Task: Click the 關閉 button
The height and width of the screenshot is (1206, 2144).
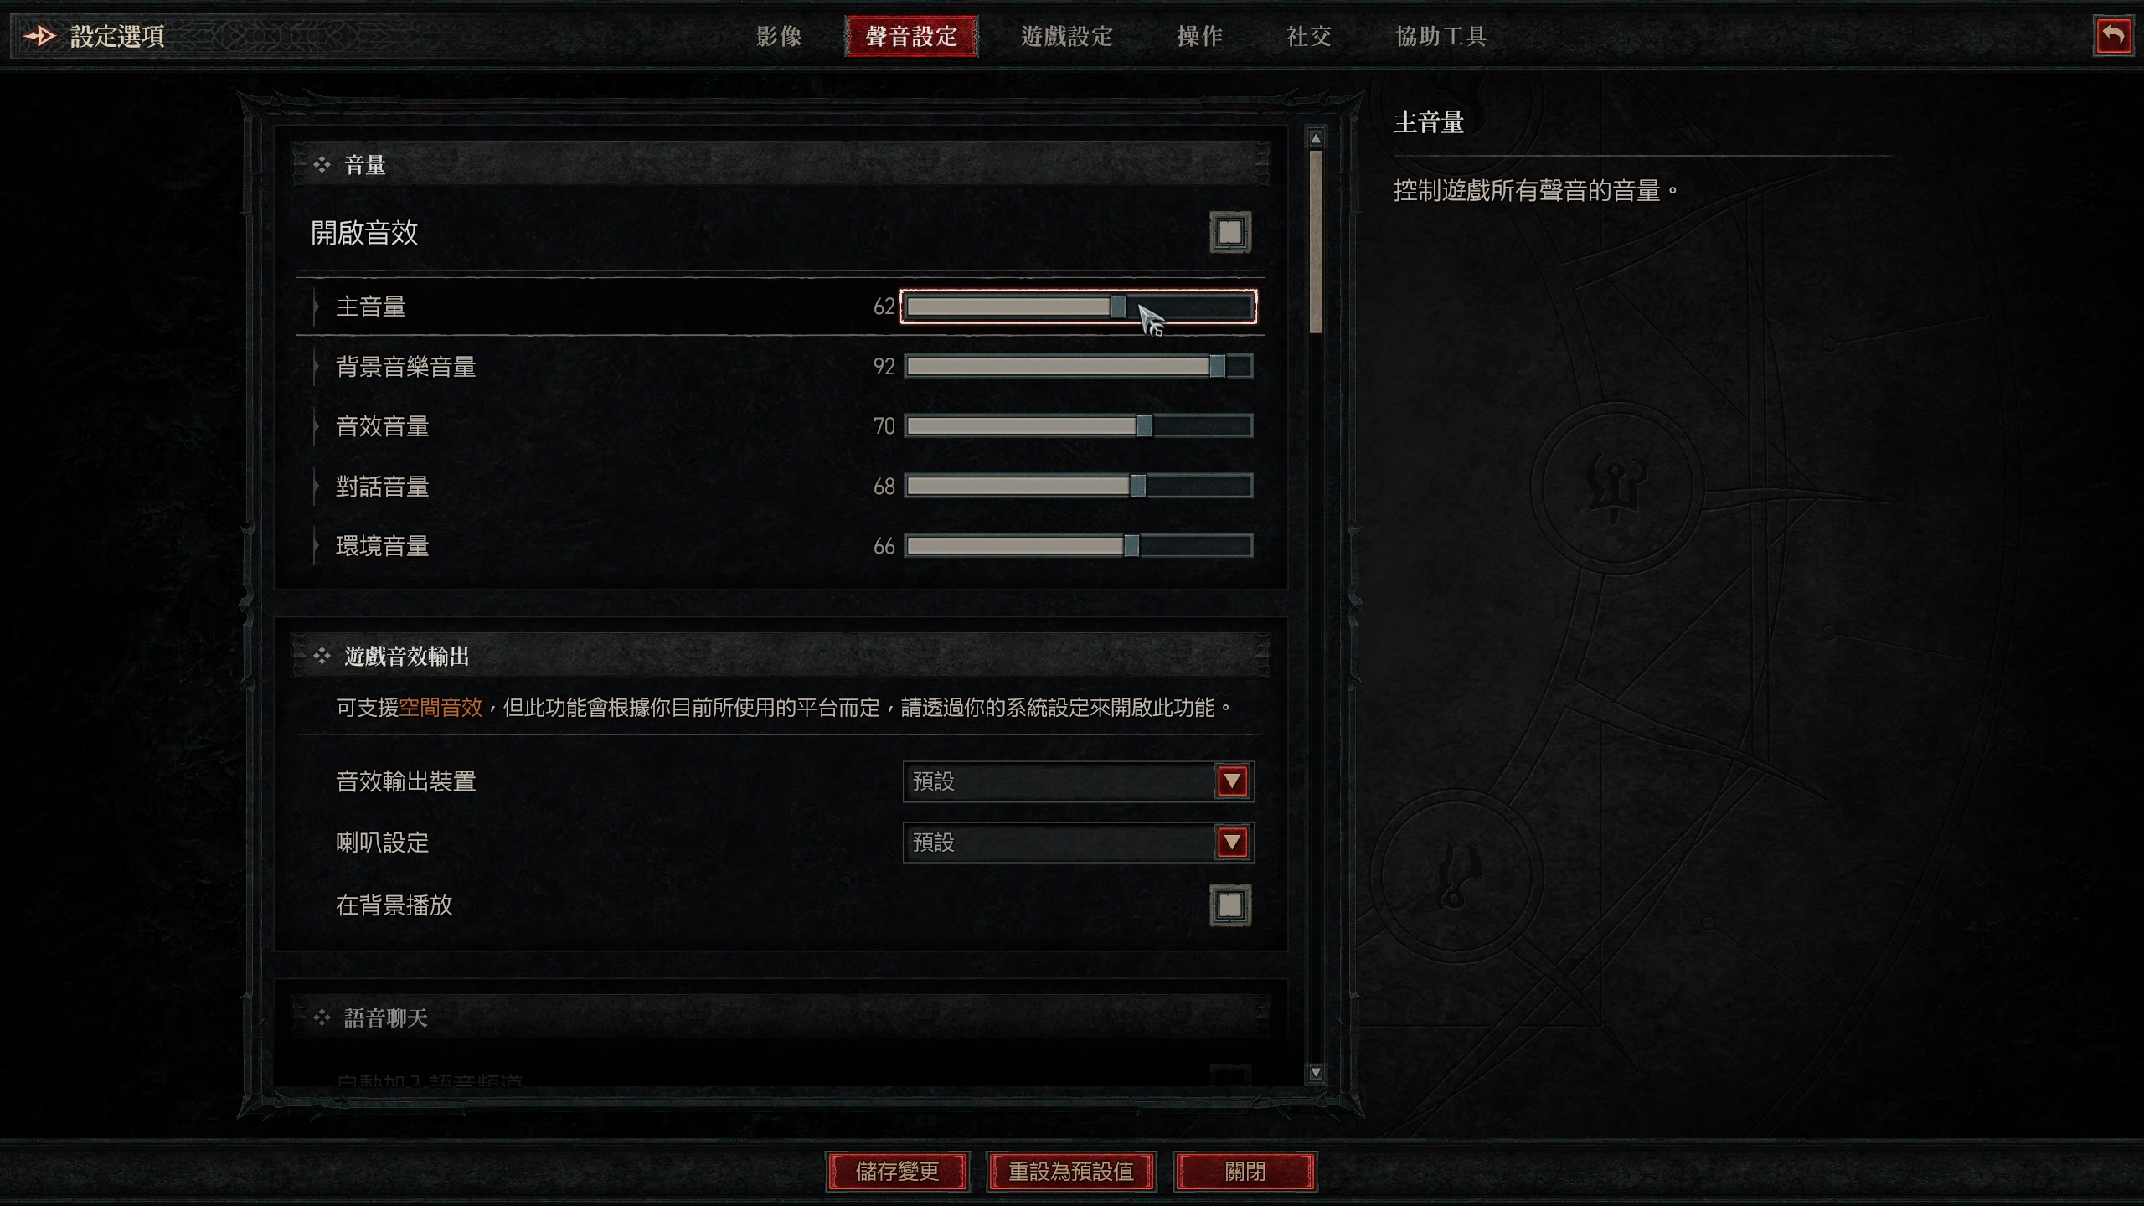Action: coord(1245,1171)
